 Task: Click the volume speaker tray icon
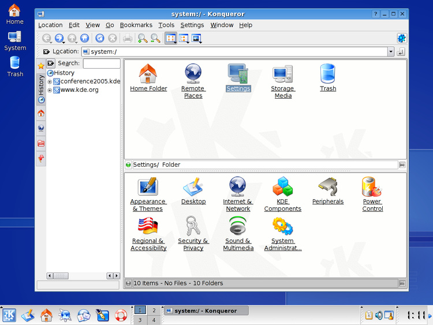[x=379, y=315]
